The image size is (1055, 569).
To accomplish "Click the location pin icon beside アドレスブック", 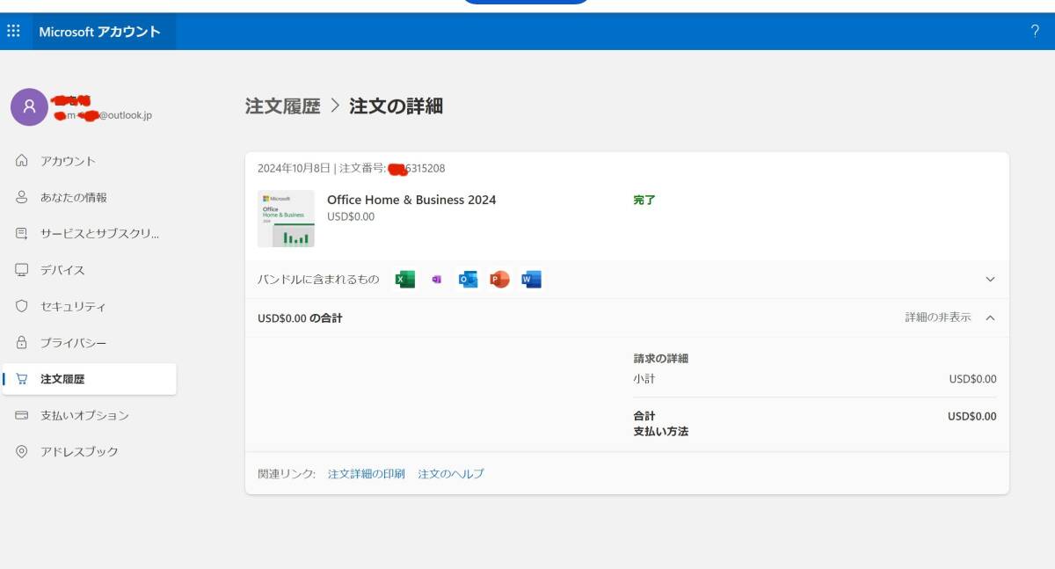I will 22,451.
